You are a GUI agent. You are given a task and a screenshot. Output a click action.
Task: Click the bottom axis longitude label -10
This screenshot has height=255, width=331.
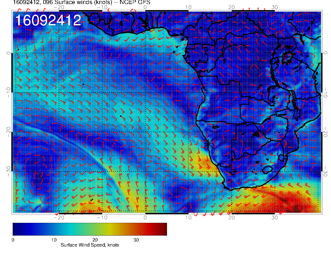click(102, 217)
